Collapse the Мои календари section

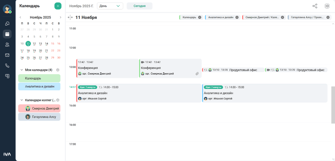22,70
